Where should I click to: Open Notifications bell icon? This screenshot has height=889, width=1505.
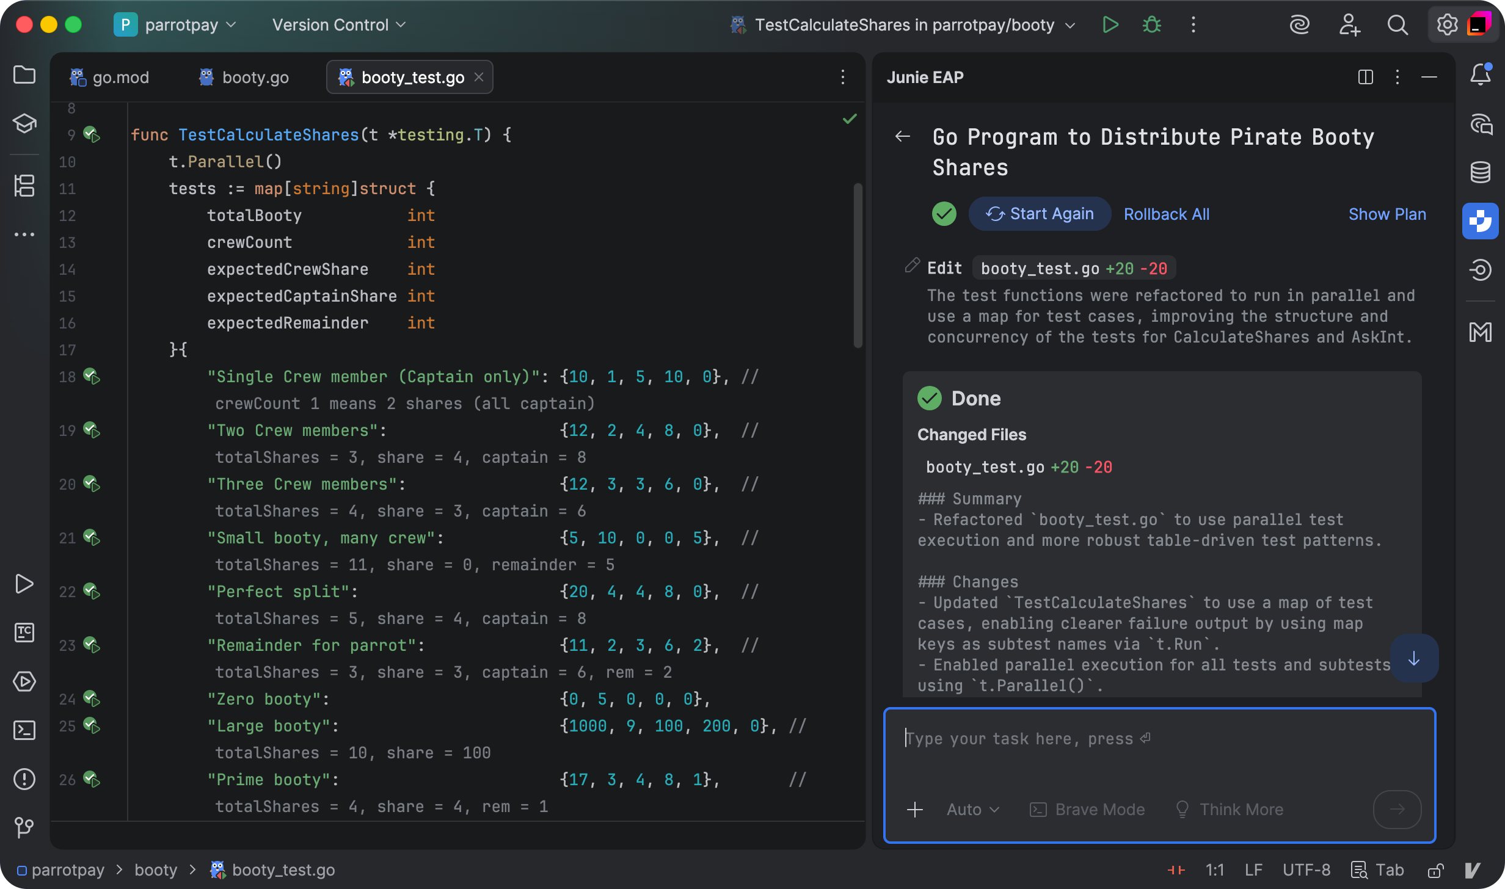click(x=1480, y=74)
